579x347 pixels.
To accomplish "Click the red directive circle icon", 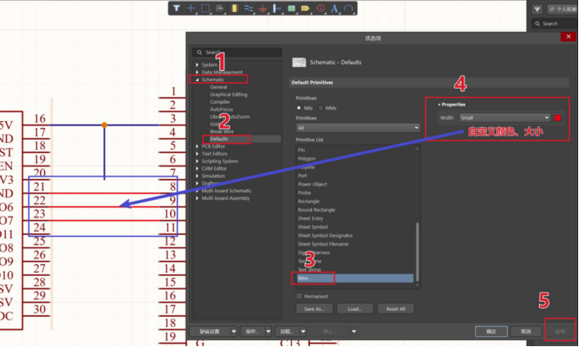I will tap(320, 8).
